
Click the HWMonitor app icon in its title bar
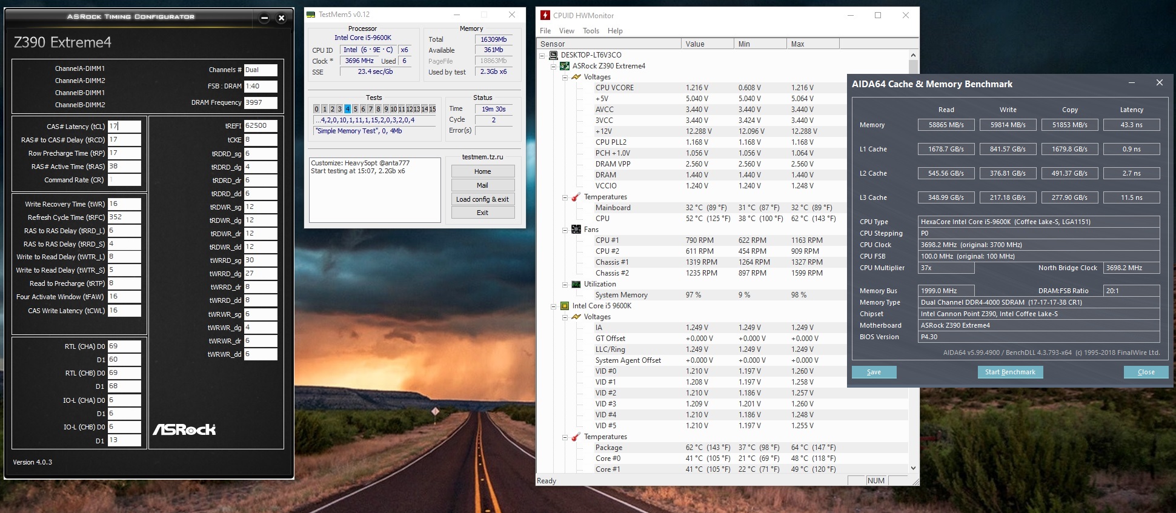pos(545,15)
